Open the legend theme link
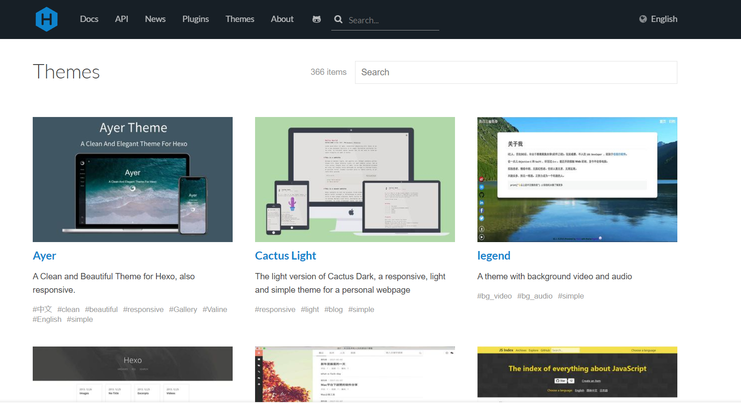The height and width of the screenshot is (403, 741). [x=494, y=256]
